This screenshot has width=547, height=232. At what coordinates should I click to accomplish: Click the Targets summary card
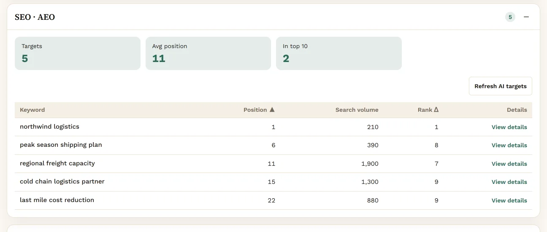(78, 53)
